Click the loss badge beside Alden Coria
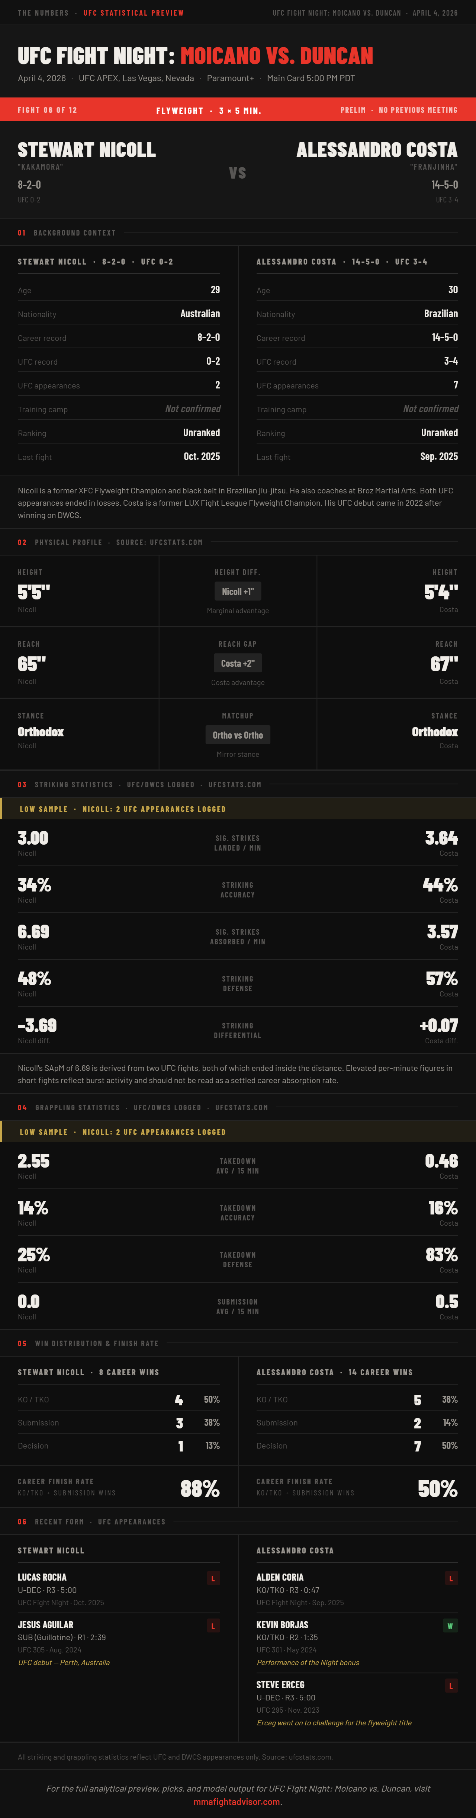 (x=451, y=1578)
